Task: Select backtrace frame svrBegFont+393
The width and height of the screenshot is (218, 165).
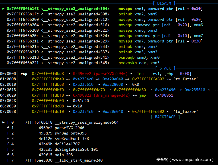Action: point(71,133)
